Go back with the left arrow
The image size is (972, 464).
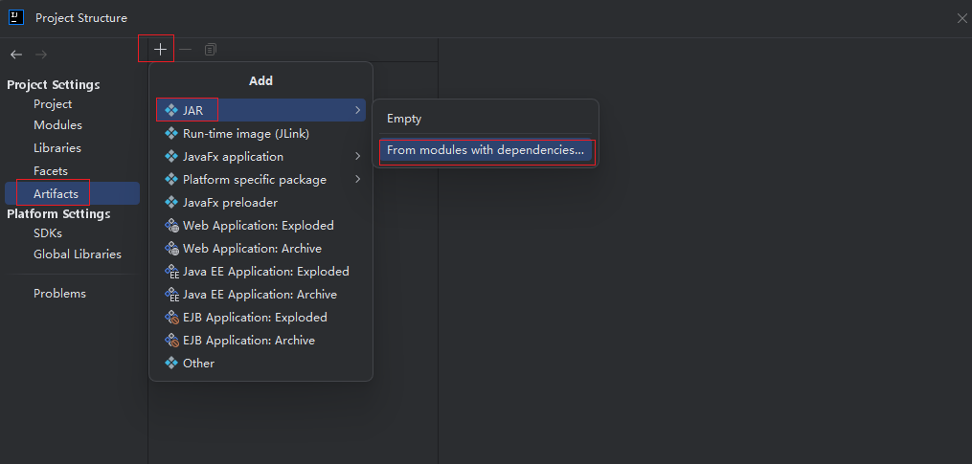point(16,55)
